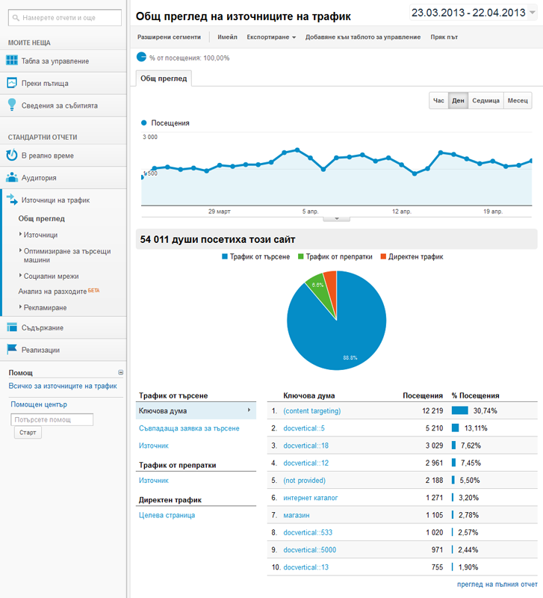The image size is (543, 598).
Task: Click the orange Директен трафик legend swatch
Action: [383, 256]
